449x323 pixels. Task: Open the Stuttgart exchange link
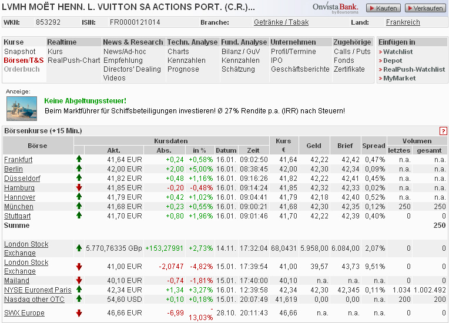tap(17, 216)
